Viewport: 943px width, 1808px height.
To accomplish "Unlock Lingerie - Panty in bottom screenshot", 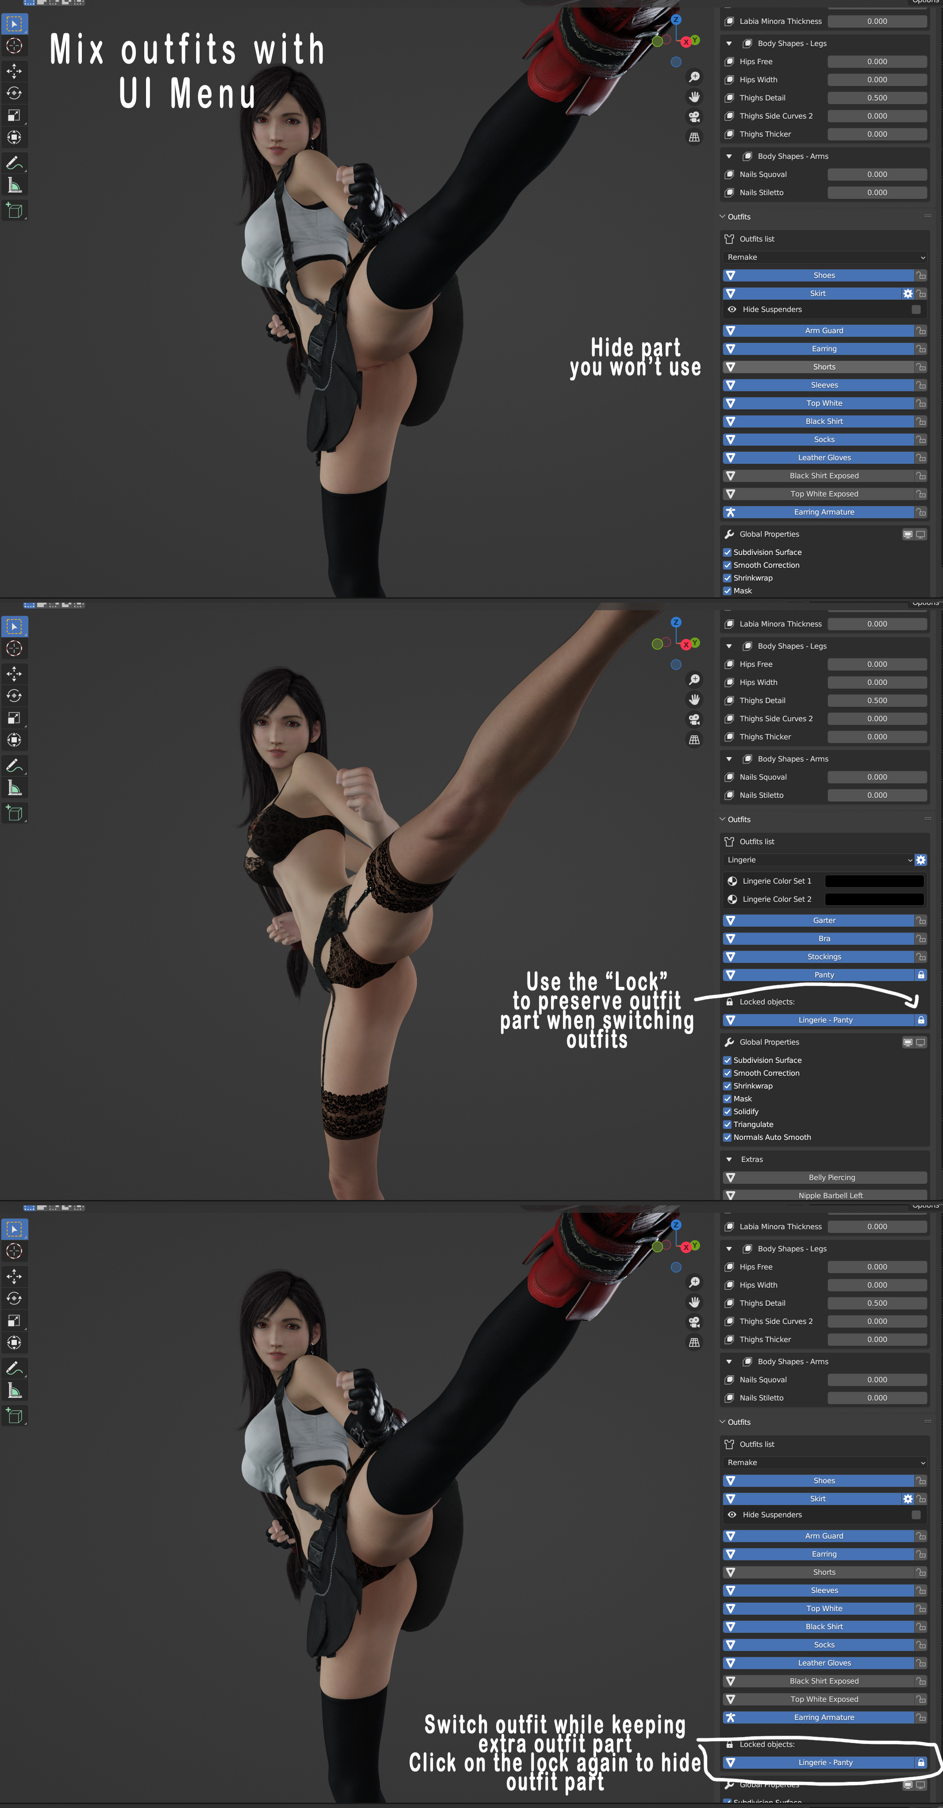I will [920, 1762].
